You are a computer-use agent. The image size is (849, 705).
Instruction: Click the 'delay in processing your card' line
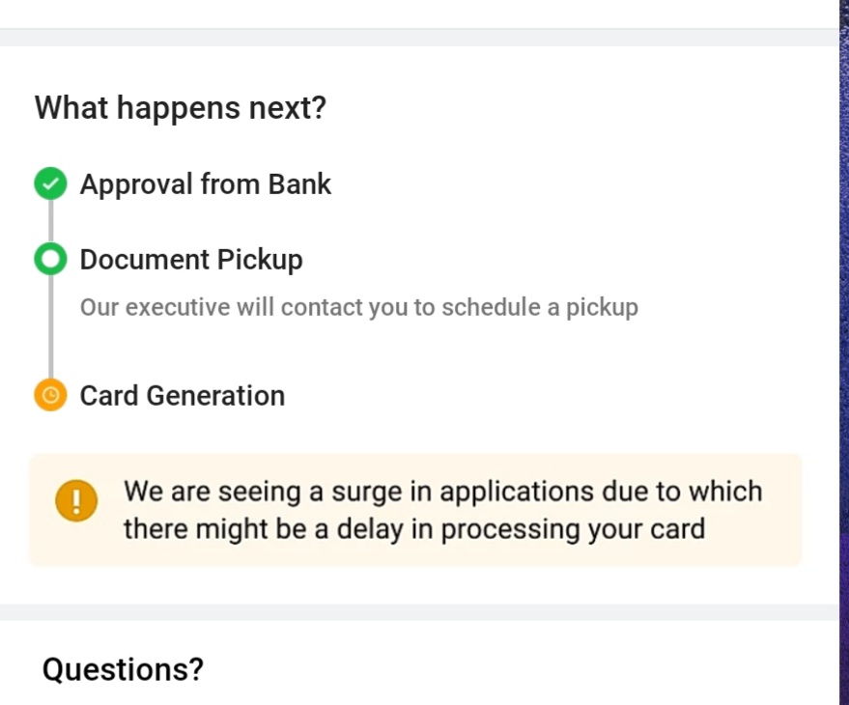coord(413,529)
